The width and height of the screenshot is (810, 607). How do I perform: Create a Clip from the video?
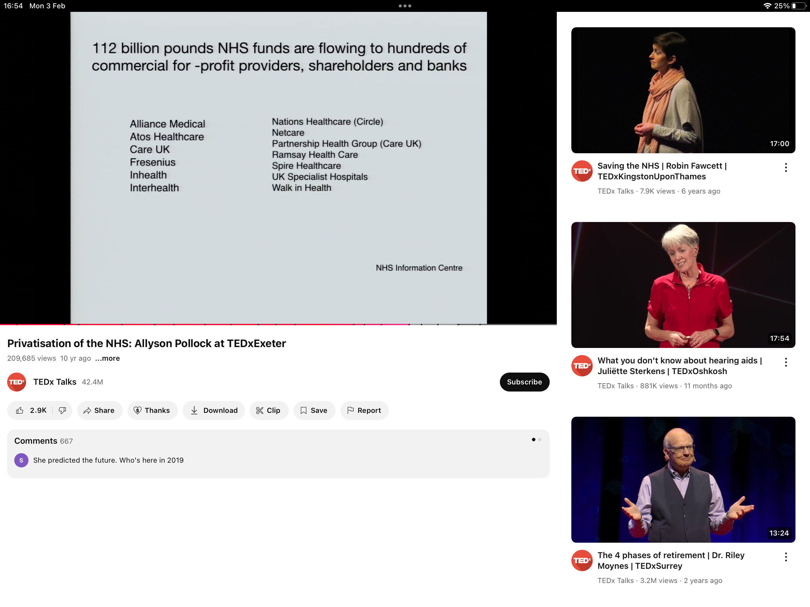coord(269,410)
